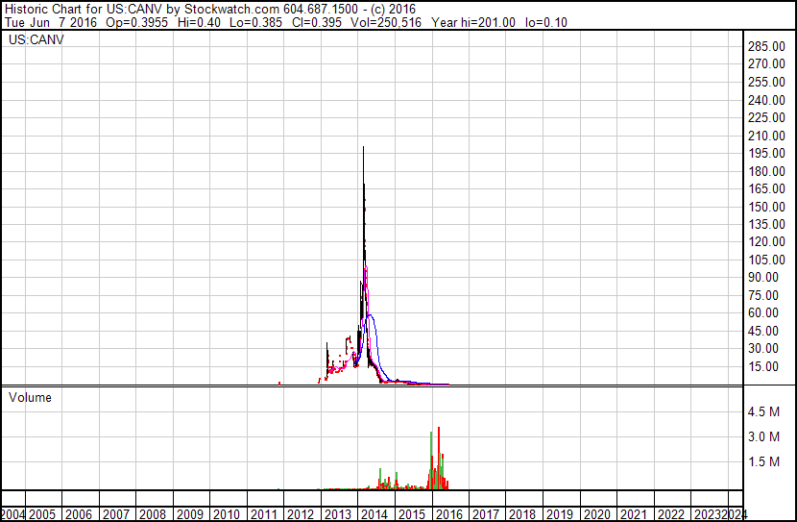797x522 pixels.
Task: Click the 2020 year label on the time axis
Action: [596, 515]
